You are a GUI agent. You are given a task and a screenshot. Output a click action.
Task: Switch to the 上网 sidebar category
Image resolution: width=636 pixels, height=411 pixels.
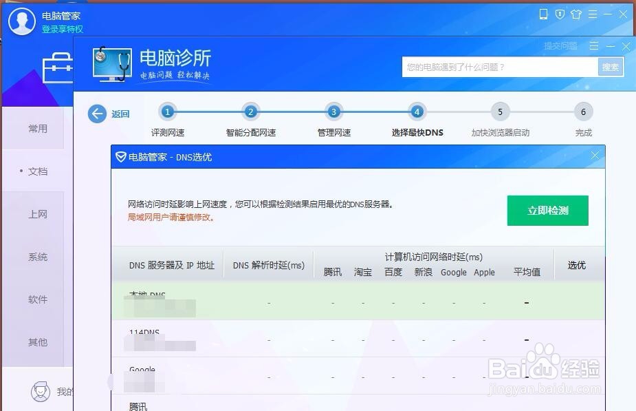37,214
